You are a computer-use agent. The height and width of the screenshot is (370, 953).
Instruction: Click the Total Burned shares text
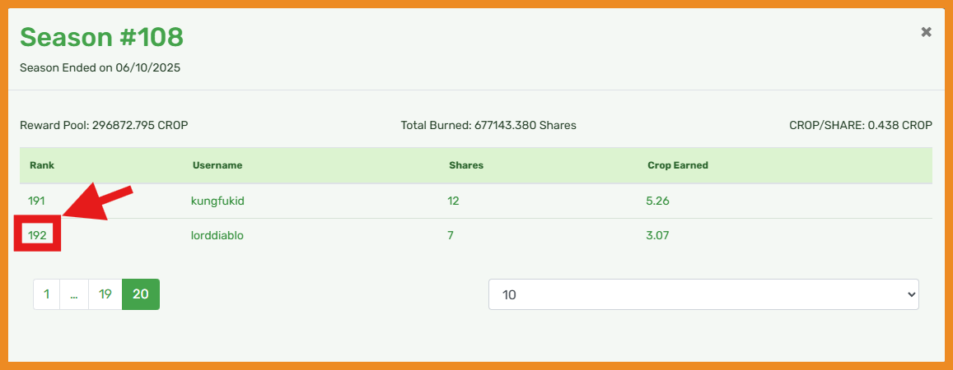click(488, 126)
